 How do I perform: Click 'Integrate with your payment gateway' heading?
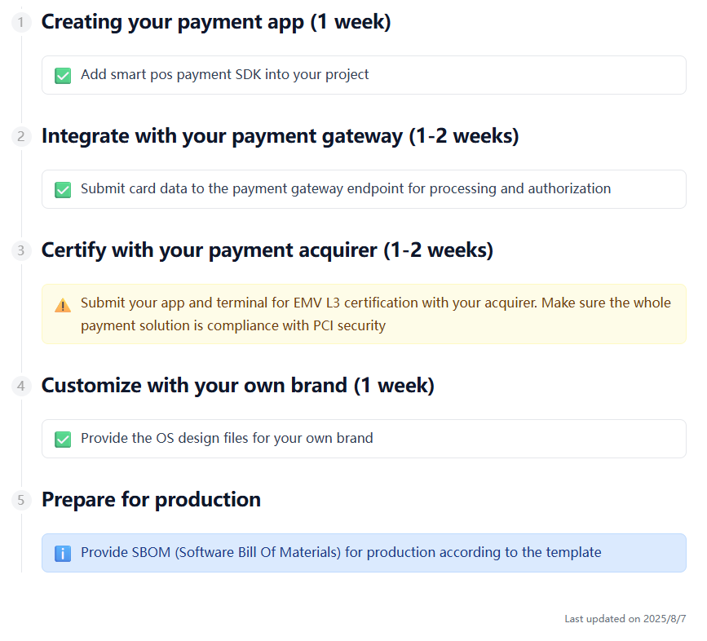pos(280,136)
